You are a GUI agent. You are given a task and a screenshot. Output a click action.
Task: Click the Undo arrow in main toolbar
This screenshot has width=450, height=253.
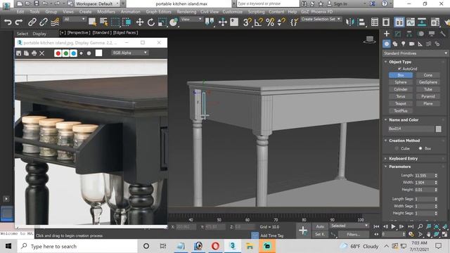click(x=8, y=22)
